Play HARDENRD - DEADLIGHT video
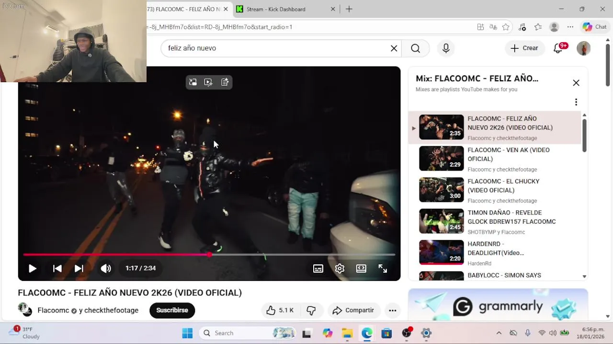This screenshot has width=613, height=344. click(x=495, y=252)
